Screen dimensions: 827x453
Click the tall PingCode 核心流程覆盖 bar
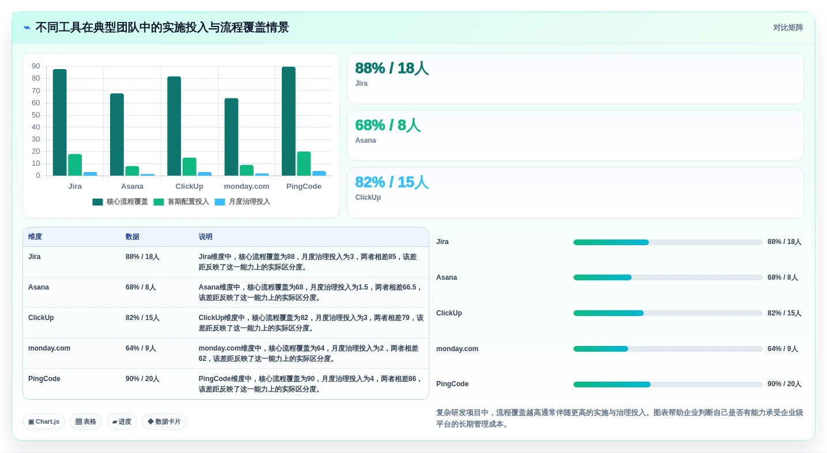pos(289,121)
